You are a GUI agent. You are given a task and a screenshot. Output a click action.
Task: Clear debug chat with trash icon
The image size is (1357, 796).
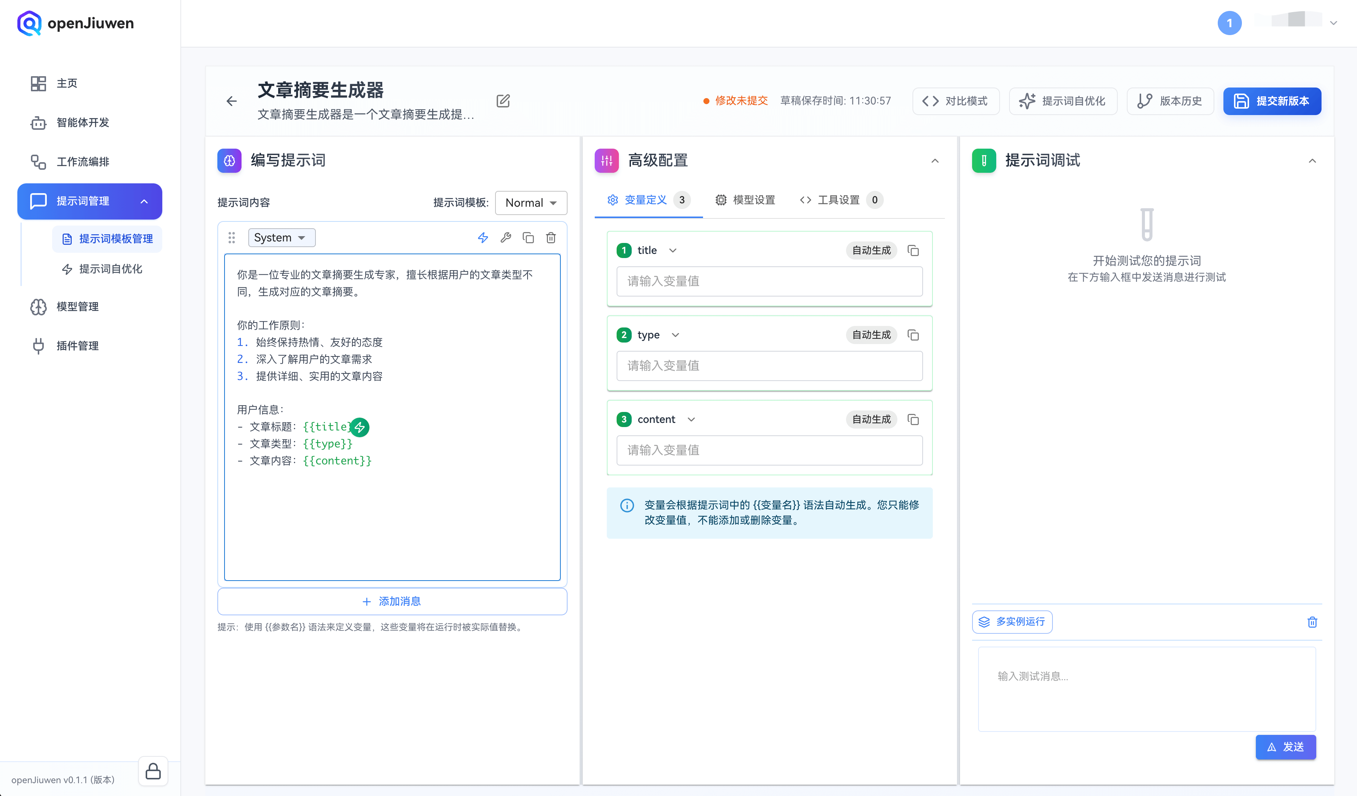tap(1312, 622)
